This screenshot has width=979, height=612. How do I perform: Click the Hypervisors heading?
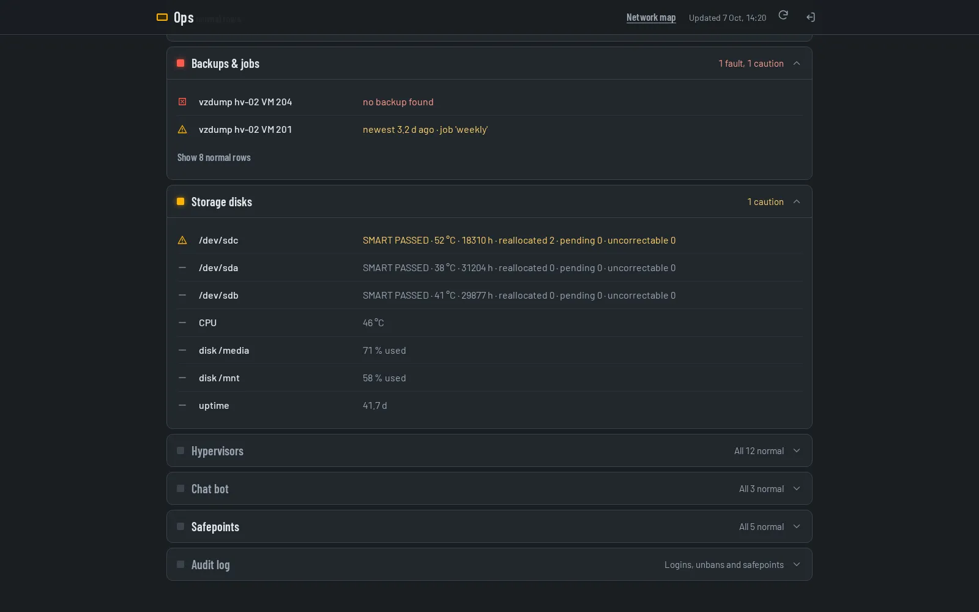click(x=217, y=451)
